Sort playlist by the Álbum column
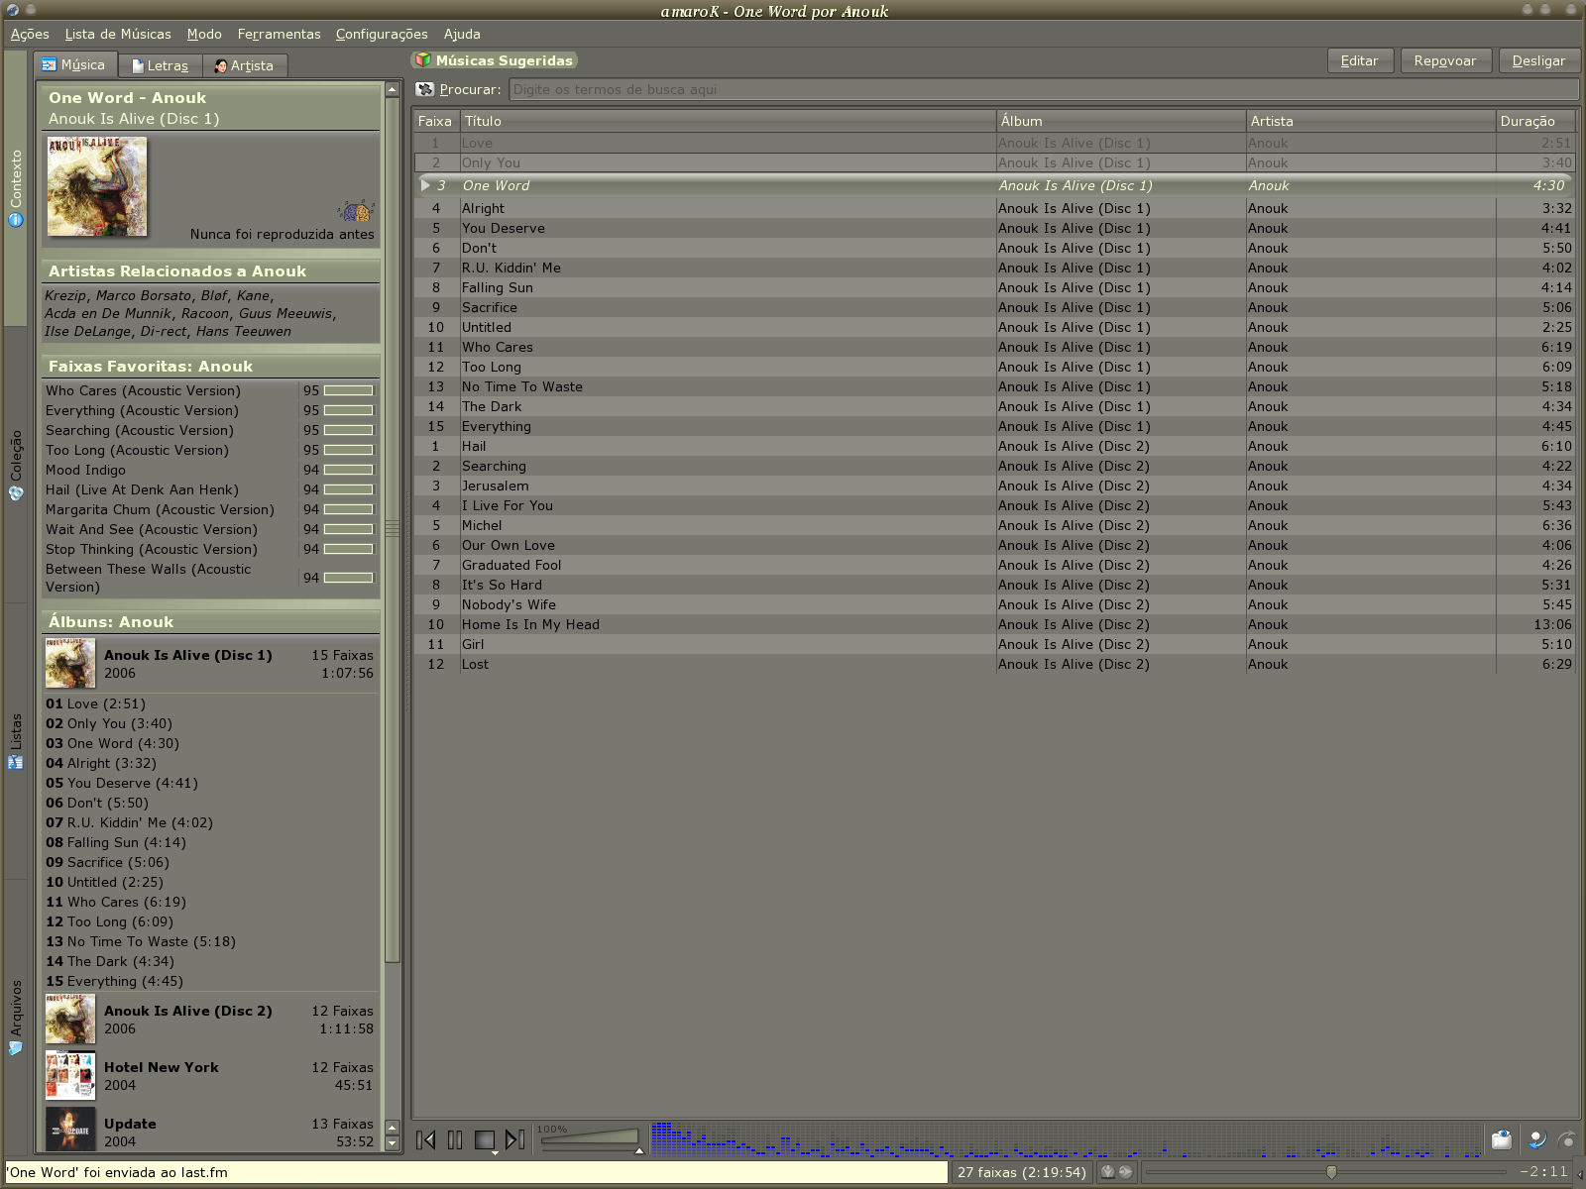 (1120, 121)
